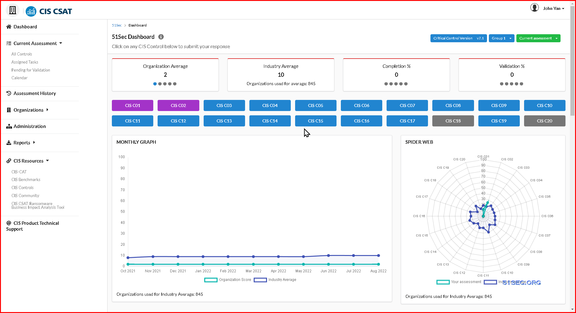Click the Reports download icon

9,143
